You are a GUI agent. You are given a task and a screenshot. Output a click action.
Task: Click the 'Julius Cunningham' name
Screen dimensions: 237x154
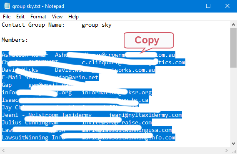click(x=30, y=123)
